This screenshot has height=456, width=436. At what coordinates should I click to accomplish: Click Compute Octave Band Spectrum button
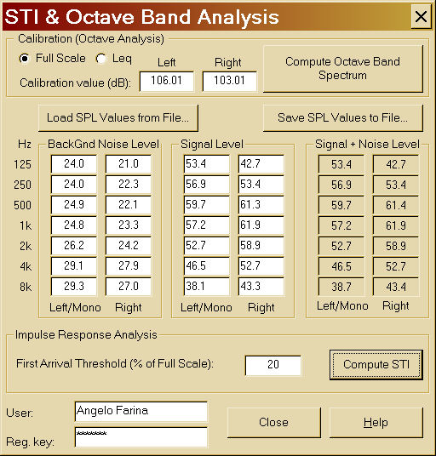click(343, 69)
